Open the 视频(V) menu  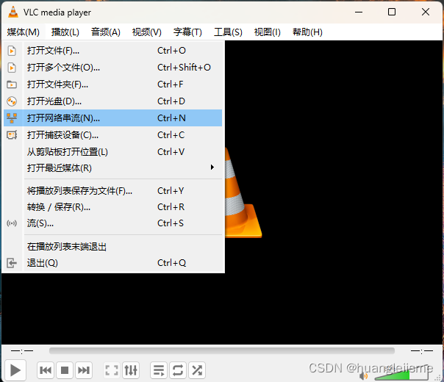[147, 32]
